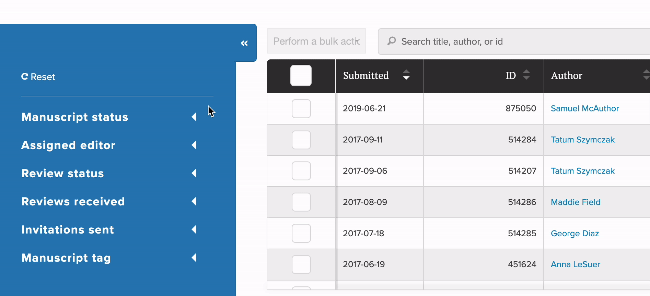This screenshot has width=650, height=296.
Task: Select checkbox for manuscript 875050
Action: click(x=301, y=109)
